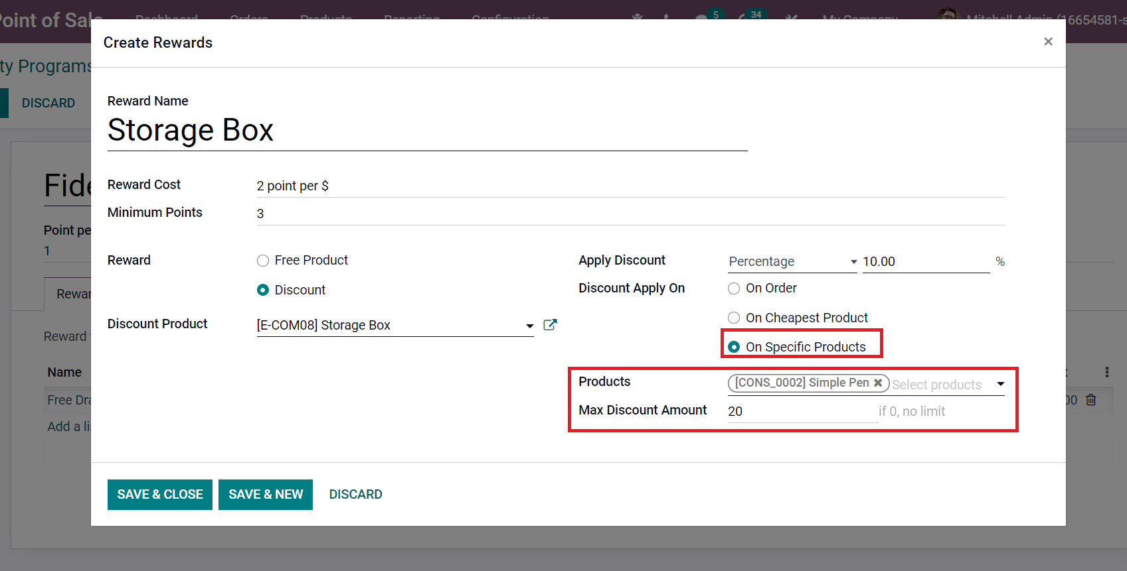Click the Apply Discount label

622,260
